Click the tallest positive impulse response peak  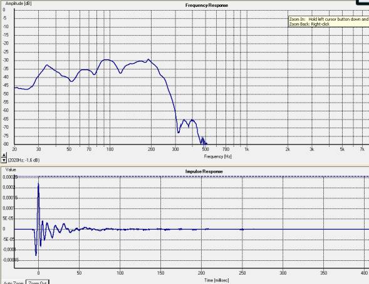[38, 185]
